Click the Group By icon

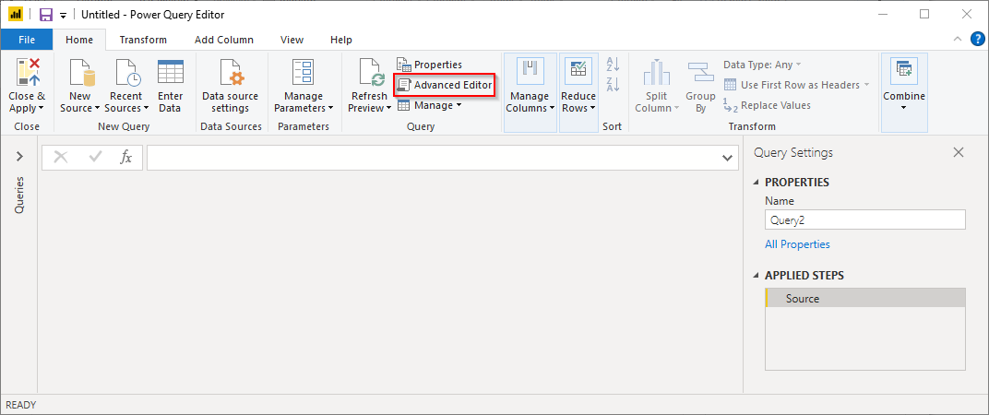coord(700,72)
